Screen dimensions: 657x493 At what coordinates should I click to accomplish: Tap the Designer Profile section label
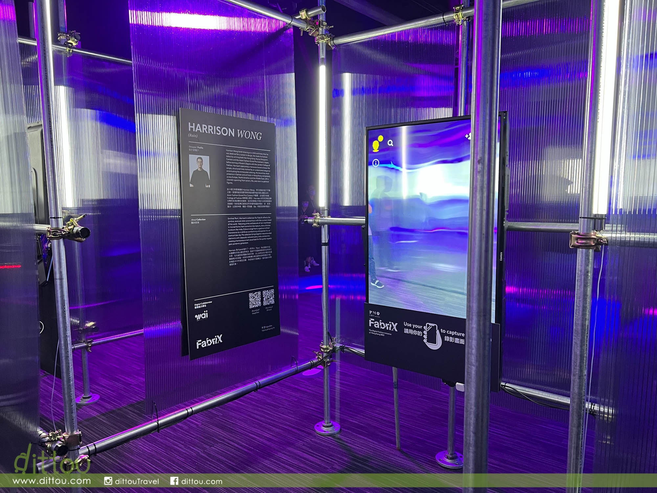[196, 147]
